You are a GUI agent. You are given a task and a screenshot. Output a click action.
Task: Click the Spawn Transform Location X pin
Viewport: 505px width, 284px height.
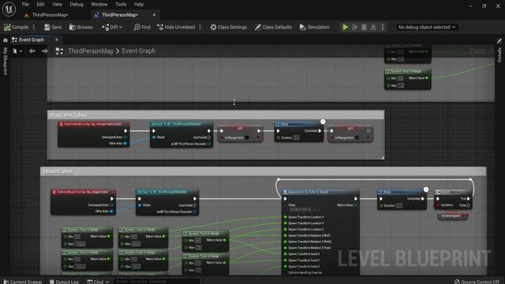click(286, 217)
